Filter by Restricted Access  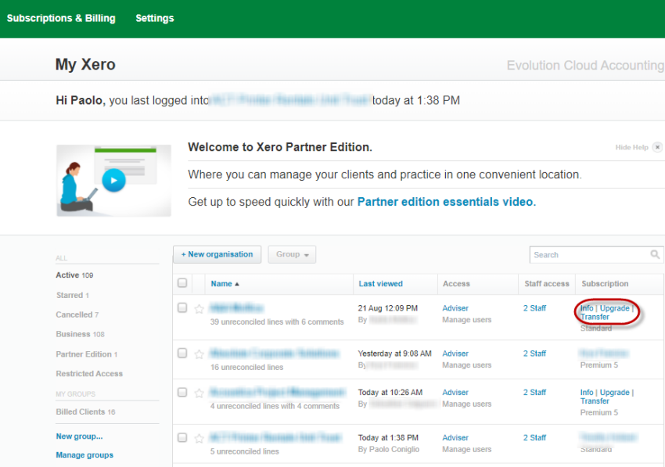coord(89,374)
